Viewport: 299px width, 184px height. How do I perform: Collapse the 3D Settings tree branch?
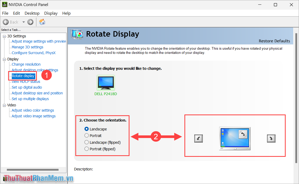click(4, 36)
